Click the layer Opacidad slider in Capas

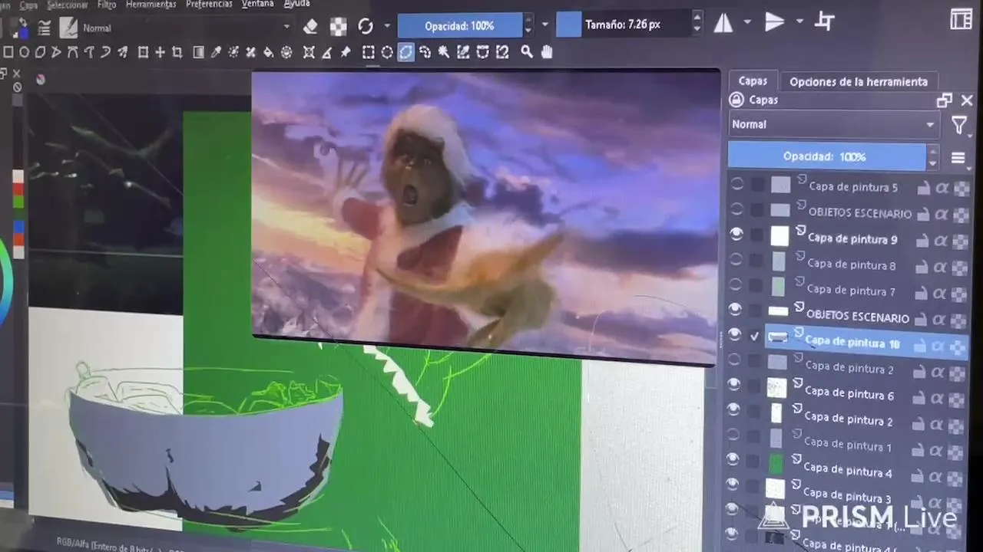point(826,156)
